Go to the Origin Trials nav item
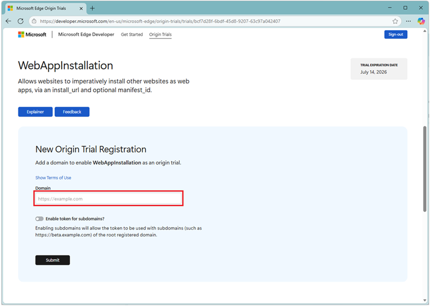 [x=160, y=35]
